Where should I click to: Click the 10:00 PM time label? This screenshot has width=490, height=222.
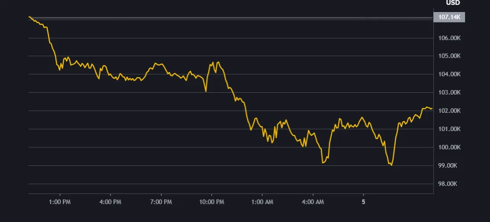click(x=212, y=202)
